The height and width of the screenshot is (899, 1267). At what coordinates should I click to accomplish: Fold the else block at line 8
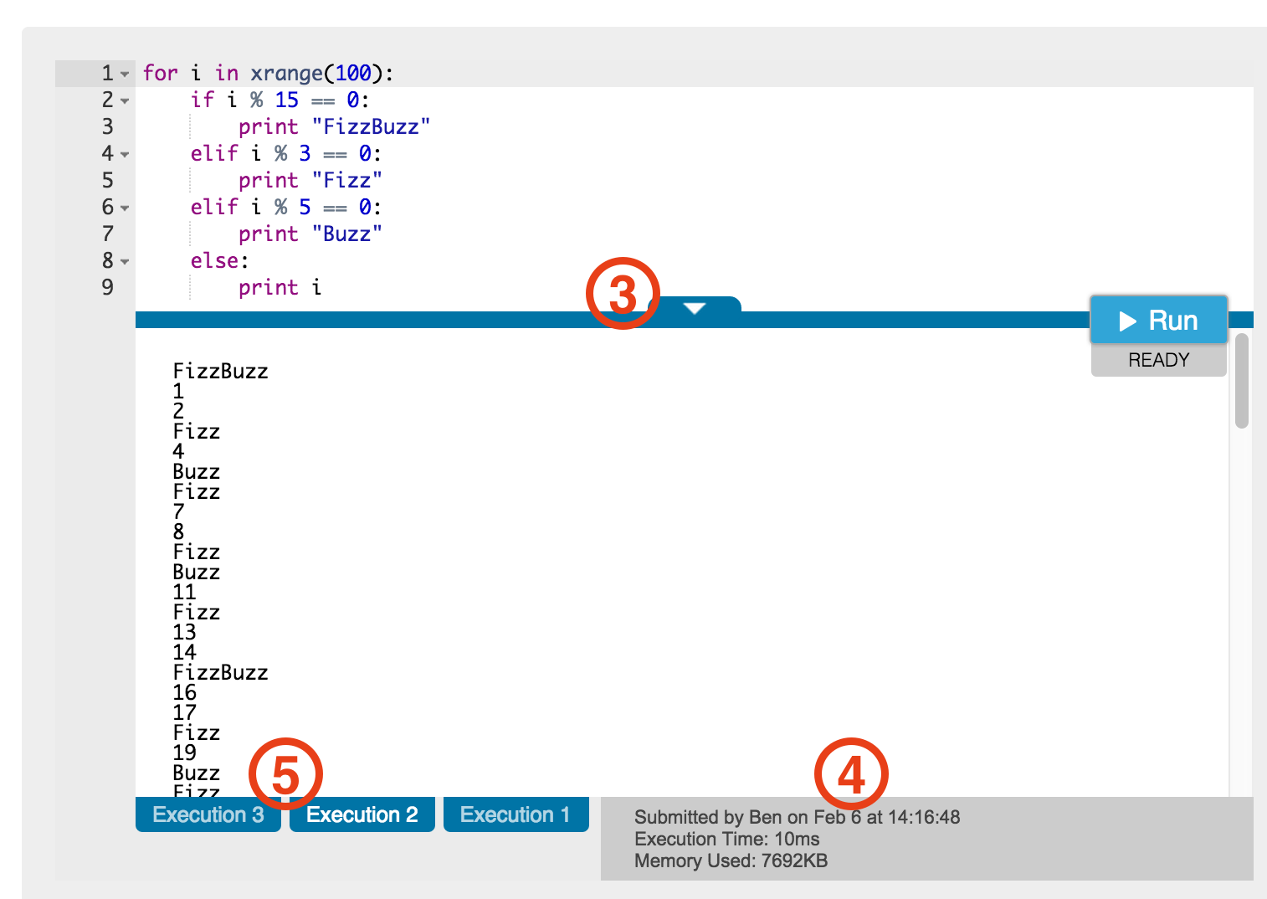[x=125, y=262]
